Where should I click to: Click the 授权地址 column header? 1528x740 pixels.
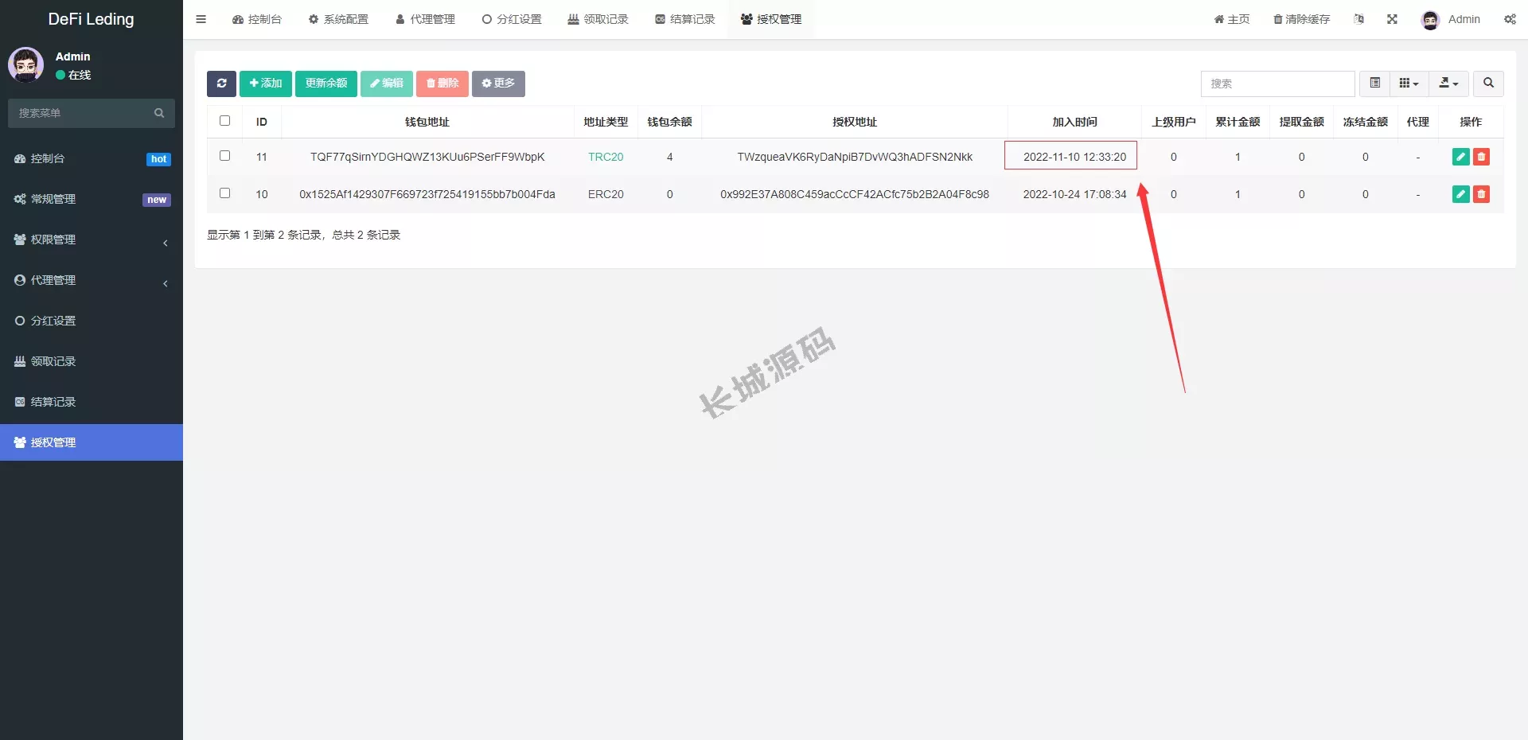pos(855,122)
